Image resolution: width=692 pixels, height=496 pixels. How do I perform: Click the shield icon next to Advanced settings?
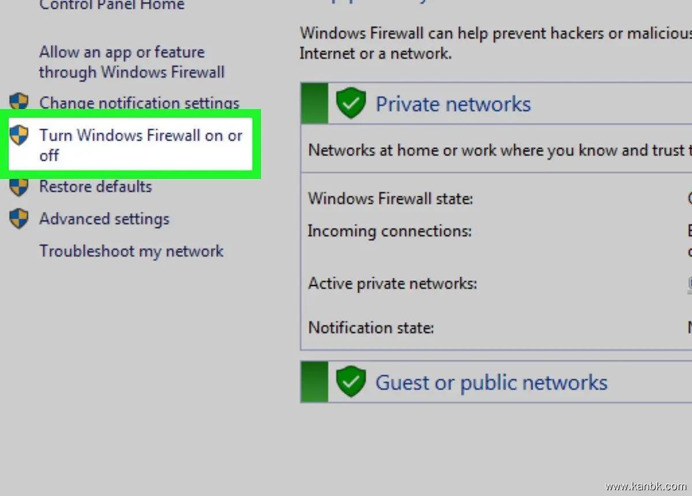(x=19, y=219)
